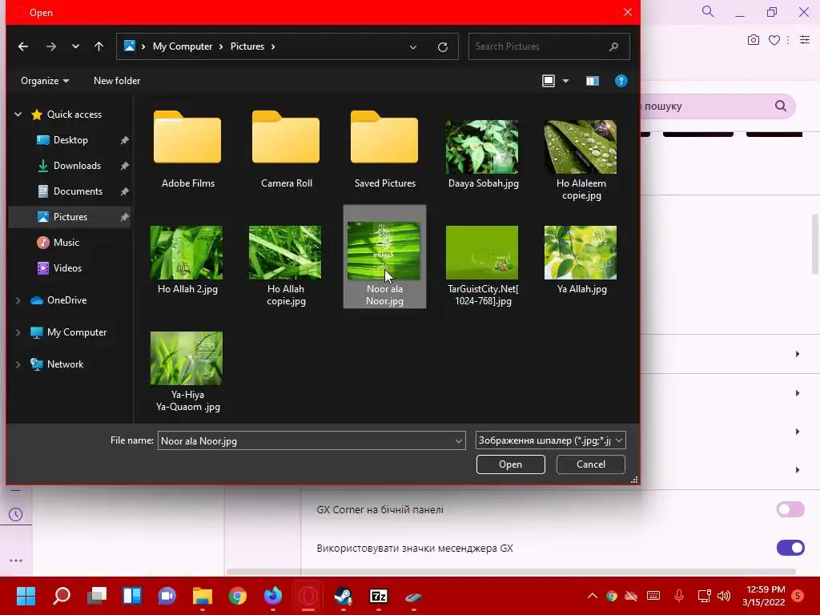Select Videos in navigation pane
Image resolution: width=820 pixels, height=615 pixels.
[67, 267]
